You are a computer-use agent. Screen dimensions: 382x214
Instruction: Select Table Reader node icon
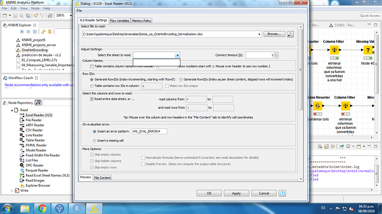pyautogui.click(x=22, y=140)
